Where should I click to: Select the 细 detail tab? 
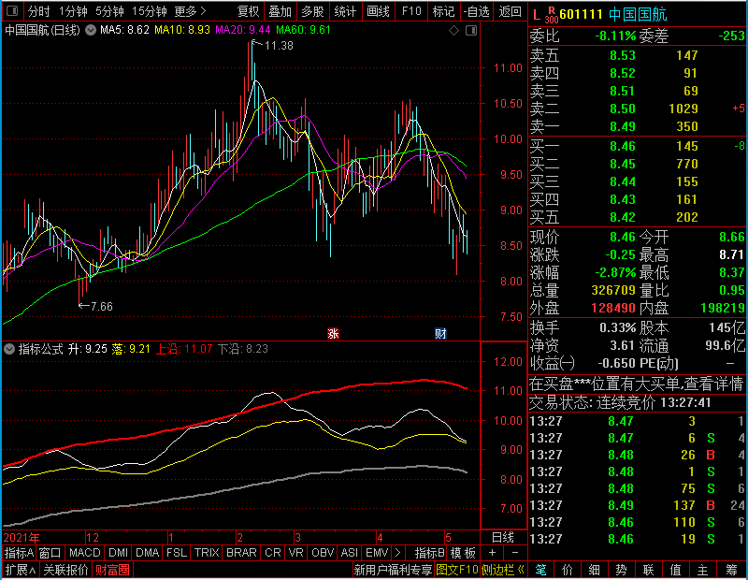point(595,570)
